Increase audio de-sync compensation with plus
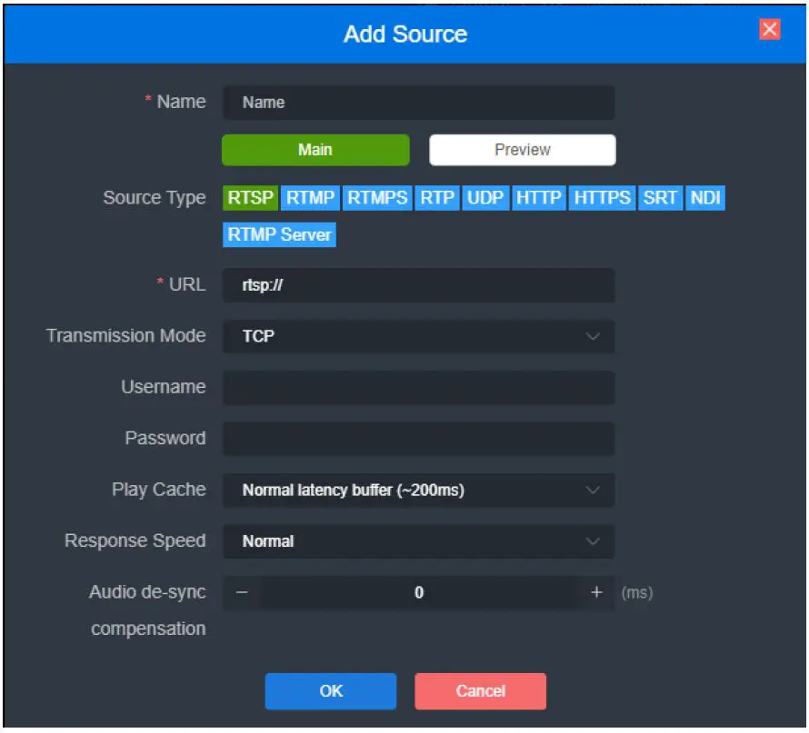The height and width of the screenshot is (733, 809). pos(596,592)
